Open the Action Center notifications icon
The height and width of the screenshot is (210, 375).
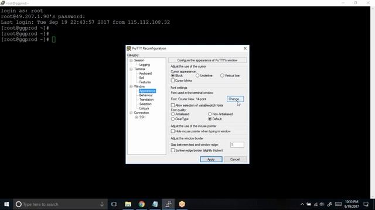[366, 204]
